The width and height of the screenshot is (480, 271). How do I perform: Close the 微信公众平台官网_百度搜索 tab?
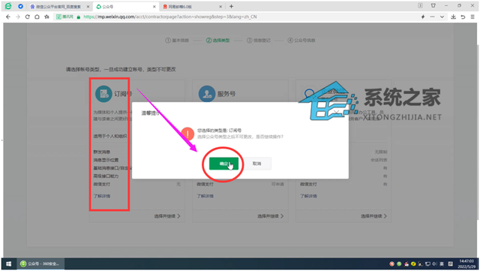click(88, 7)
